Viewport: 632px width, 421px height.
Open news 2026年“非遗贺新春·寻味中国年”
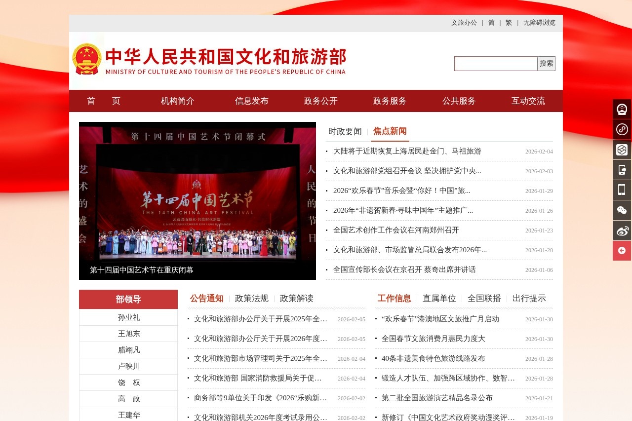(403, 211)
